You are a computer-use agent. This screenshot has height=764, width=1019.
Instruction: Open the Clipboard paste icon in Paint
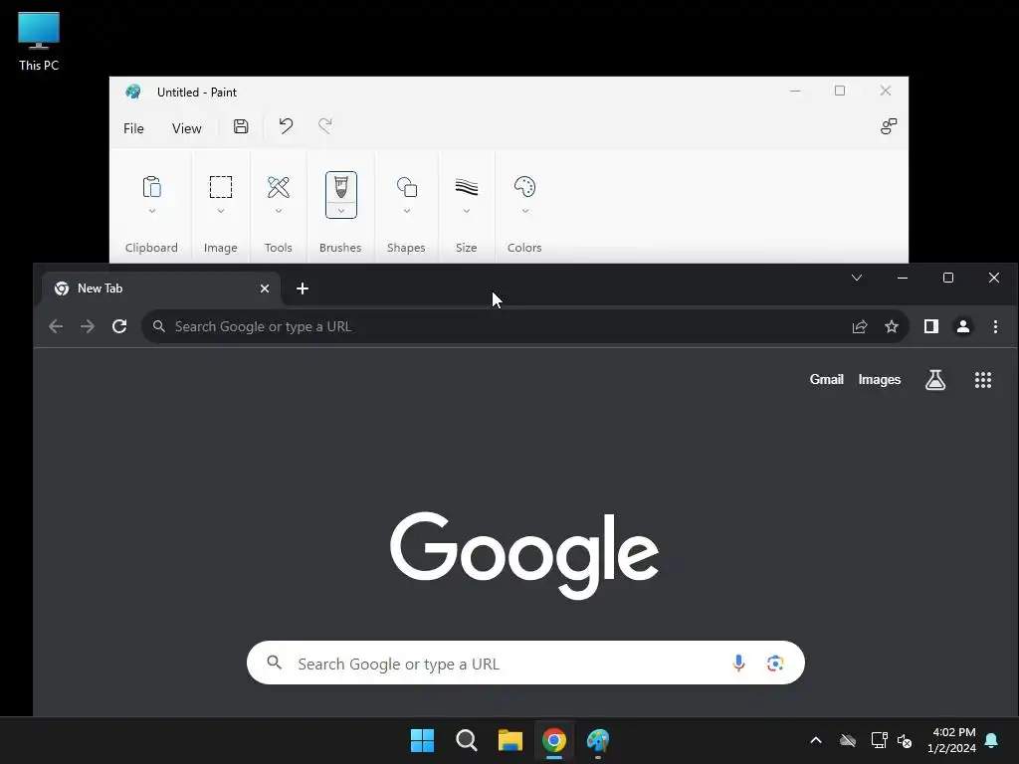click(x=151, y=187)
